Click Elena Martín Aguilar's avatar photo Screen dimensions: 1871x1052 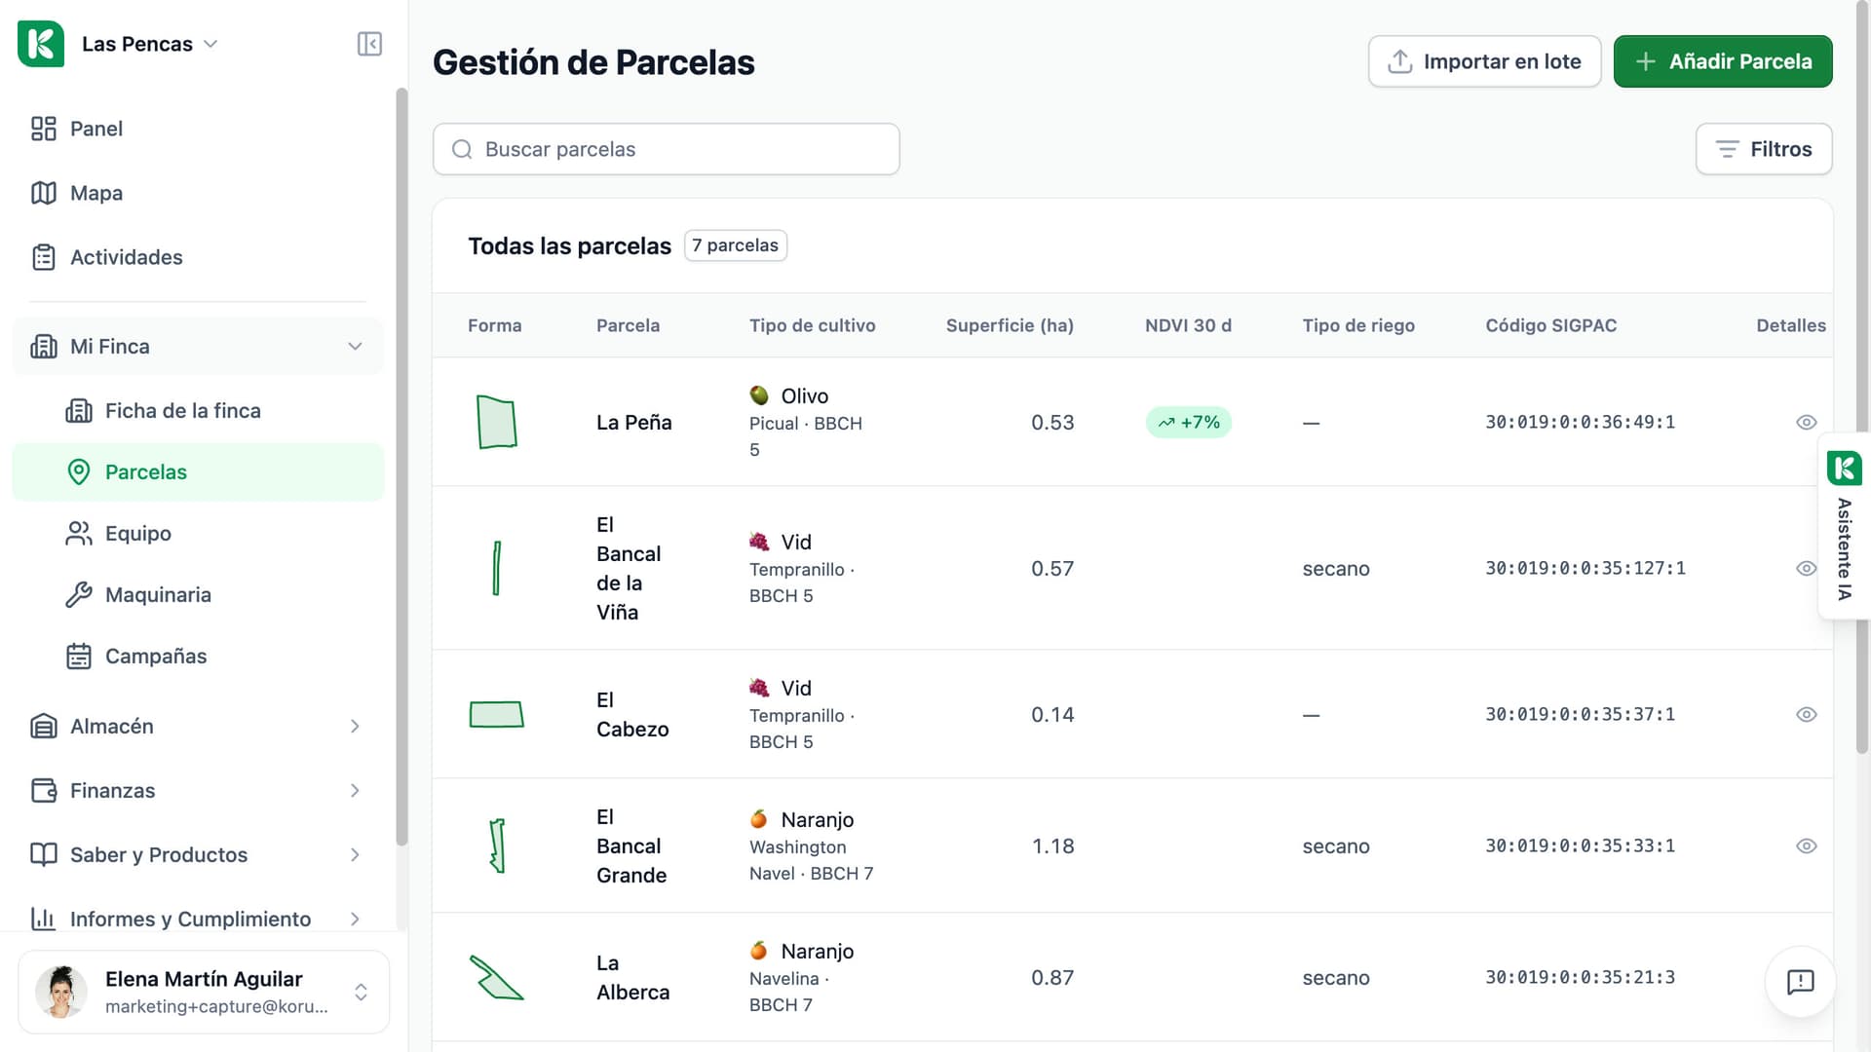[x=61, y=992]
